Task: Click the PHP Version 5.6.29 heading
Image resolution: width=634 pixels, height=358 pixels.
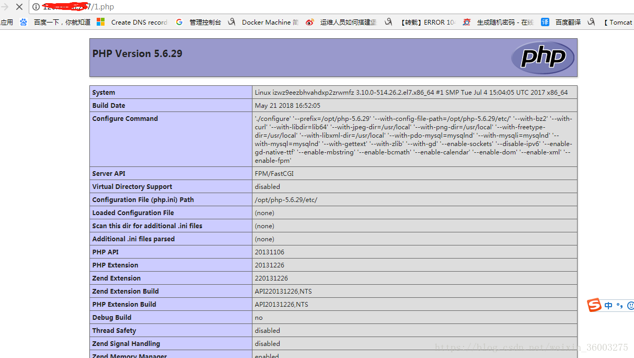Action: tap(137, 53)
